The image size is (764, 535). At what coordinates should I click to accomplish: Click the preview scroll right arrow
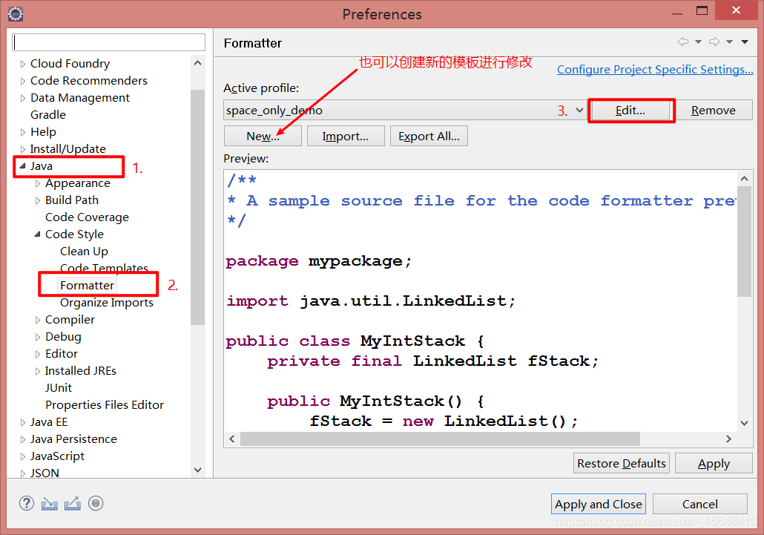pyautogui.click(x=728, y=439)
